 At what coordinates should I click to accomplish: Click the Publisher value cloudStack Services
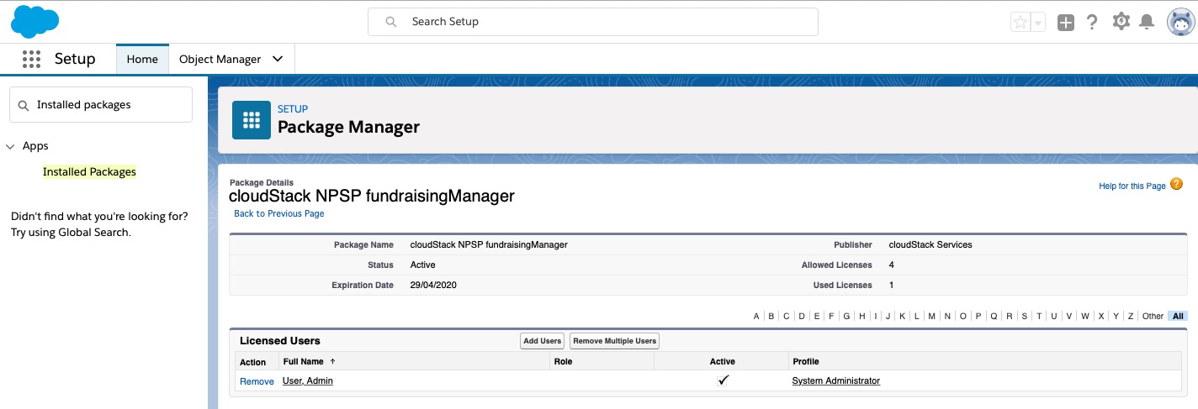[x=930, y=245]
